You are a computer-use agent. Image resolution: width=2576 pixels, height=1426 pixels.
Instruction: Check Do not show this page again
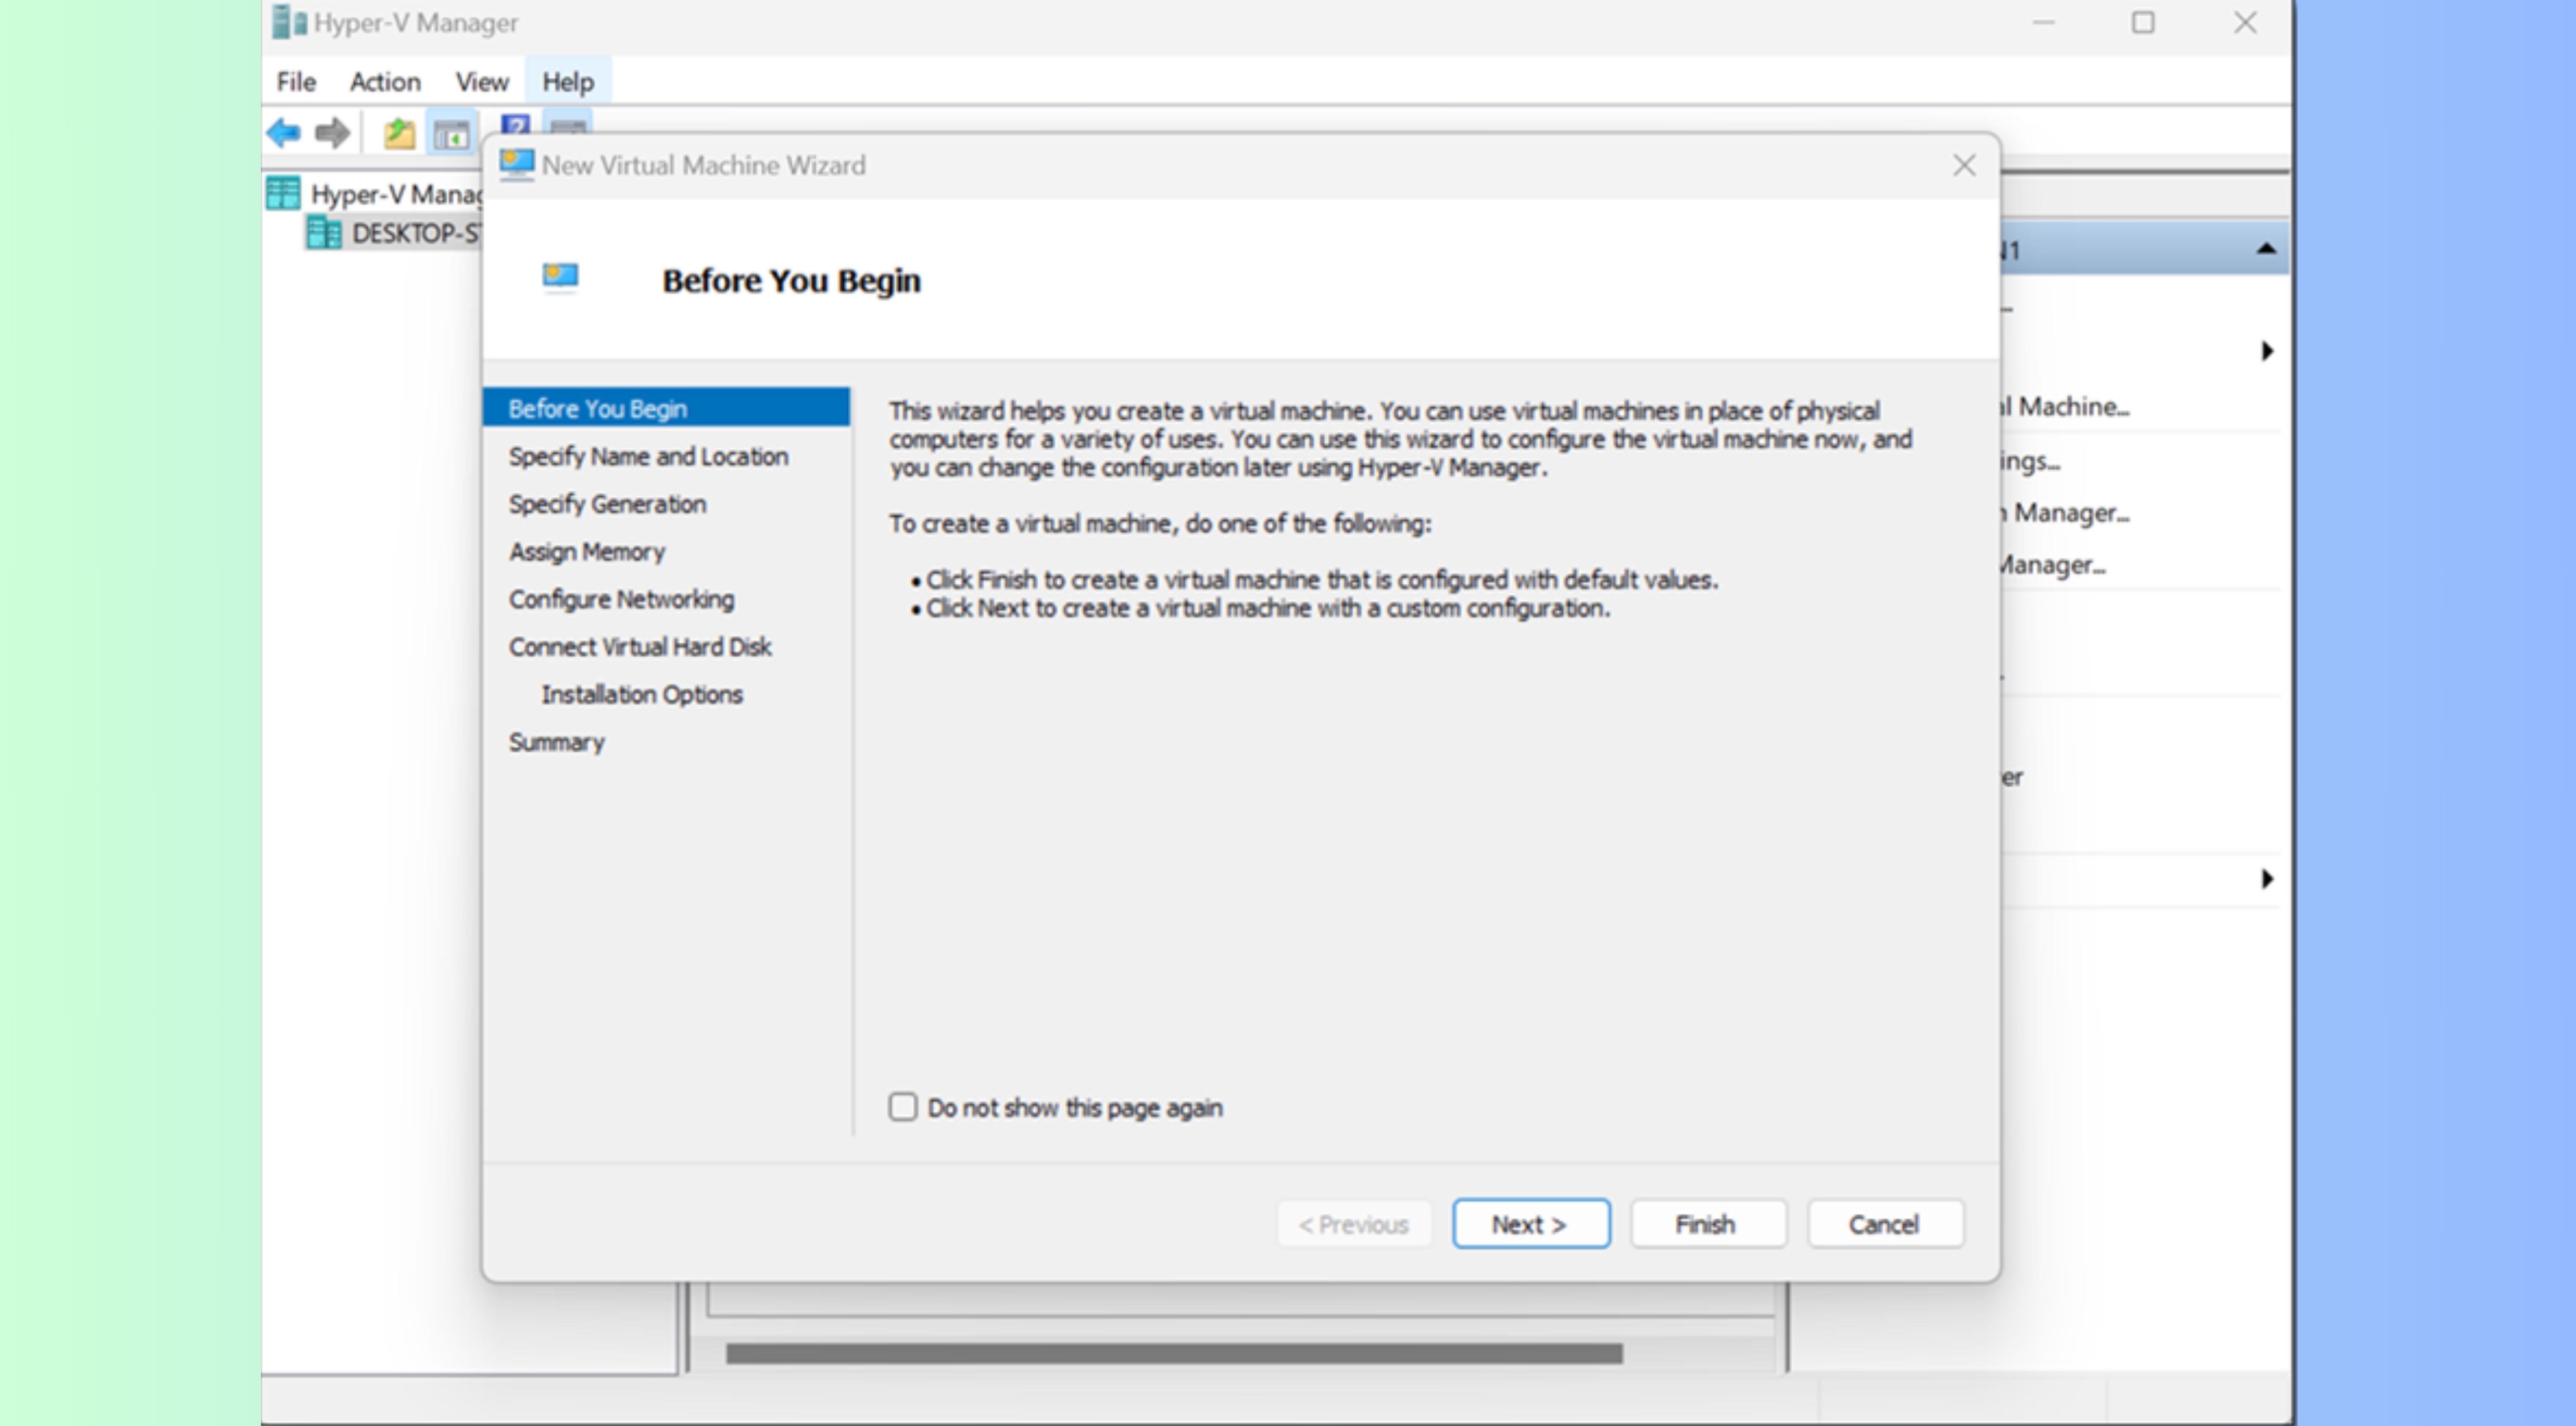903,1107
